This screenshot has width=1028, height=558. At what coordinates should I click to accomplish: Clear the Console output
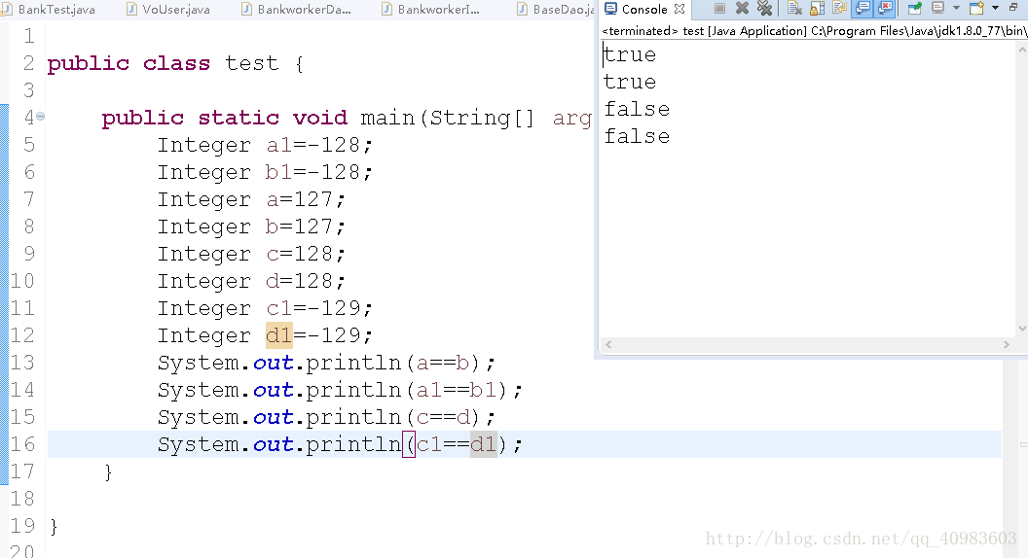(x=794, y=8)
